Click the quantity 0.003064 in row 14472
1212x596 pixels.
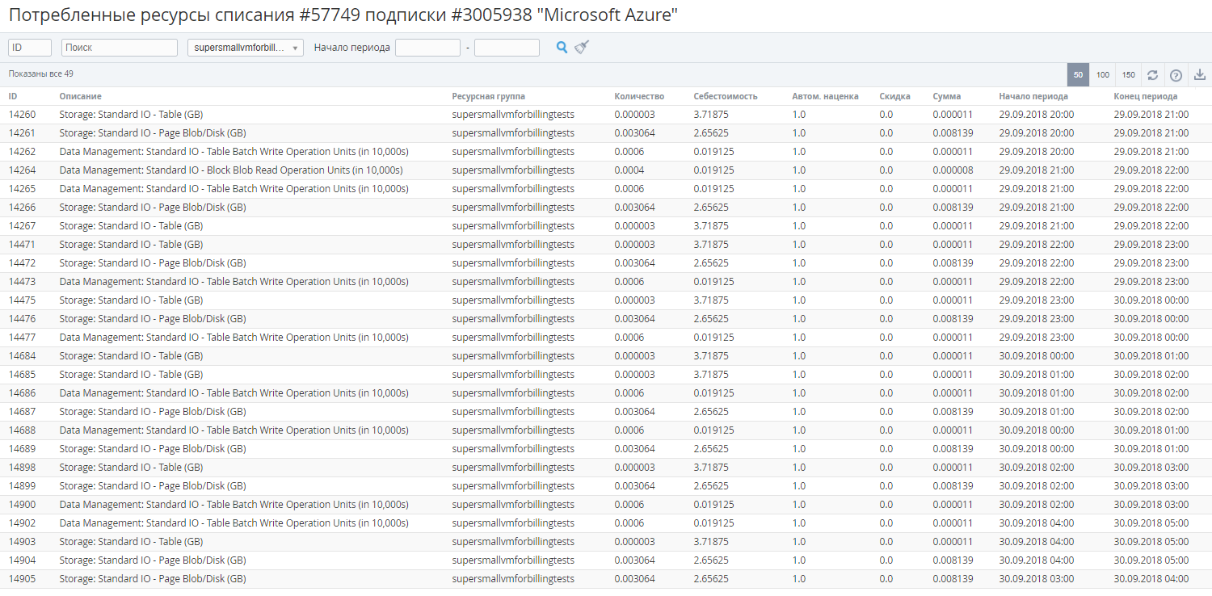(x=634, y=263)
